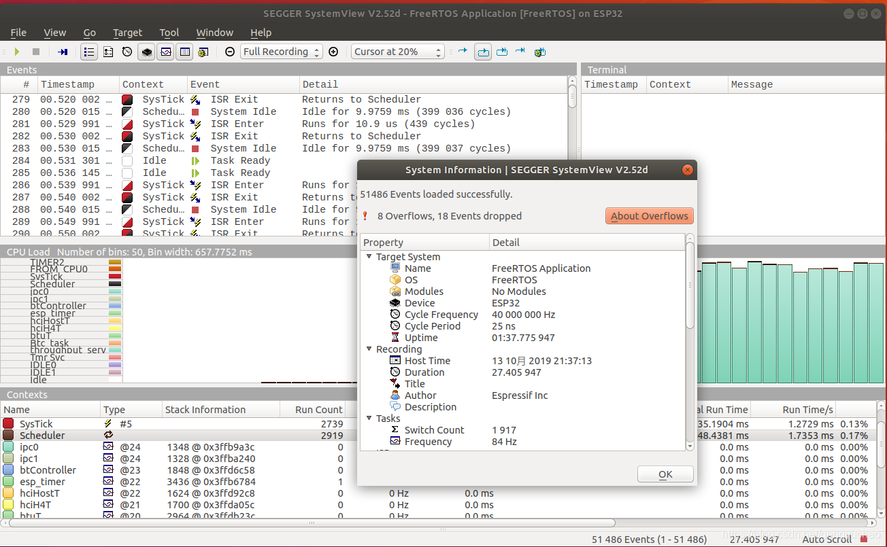Image resolution: width=887 pixels, height=547 pixels.
Task: Click the About Overflows button
Action: click(650, 216)
